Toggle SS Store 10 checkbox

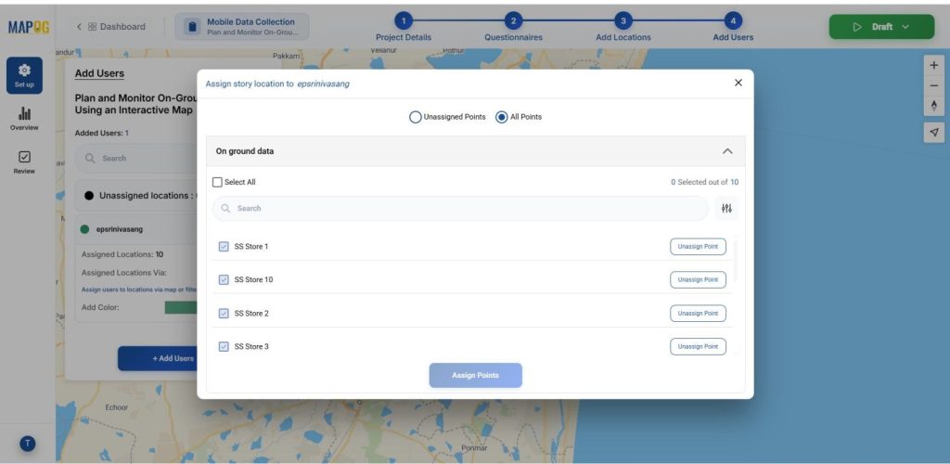224,280
